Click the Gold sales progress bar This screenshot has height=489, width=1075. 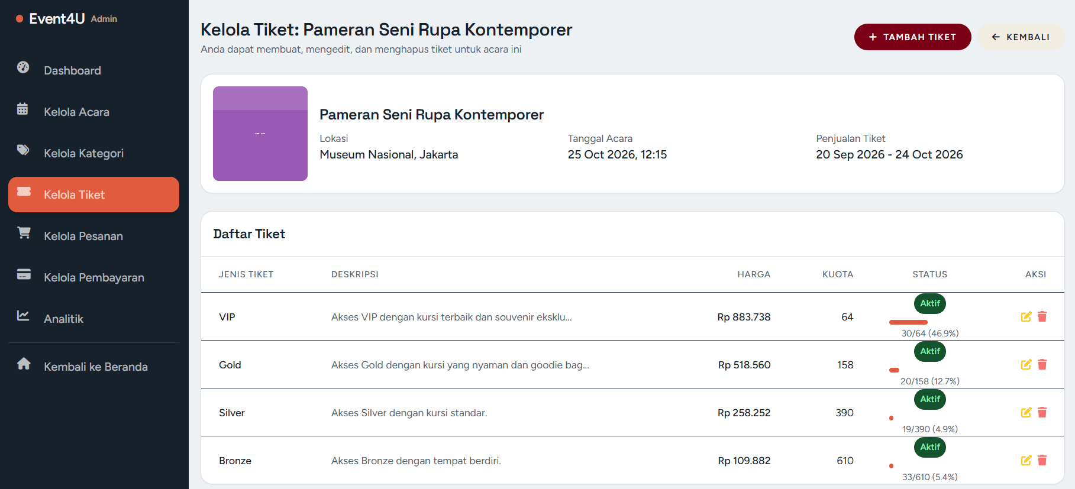894,370
